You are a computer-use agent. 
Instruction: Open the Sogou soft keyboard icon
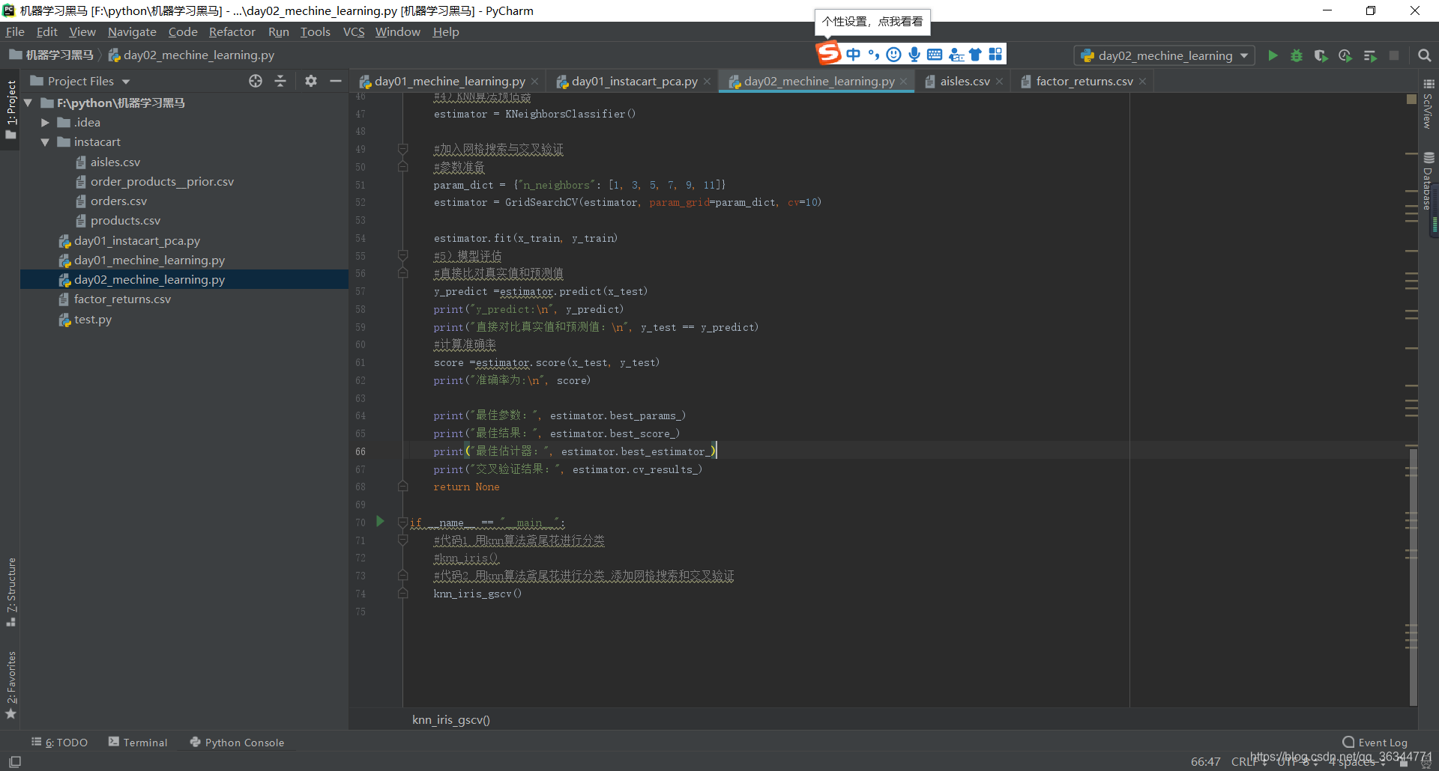935,54
